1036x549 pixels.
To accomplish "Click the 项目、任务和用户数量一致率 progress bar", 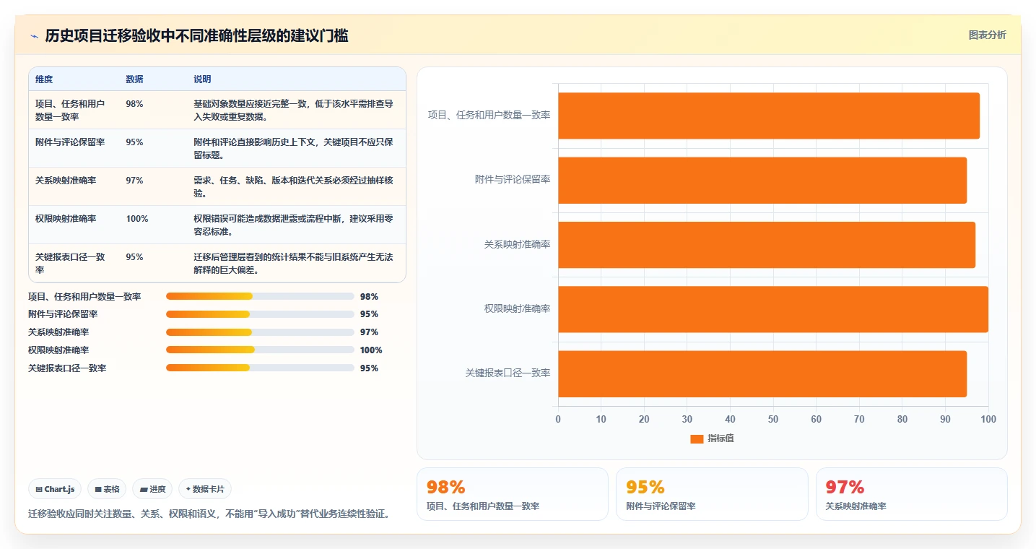I will click(260, 296).
